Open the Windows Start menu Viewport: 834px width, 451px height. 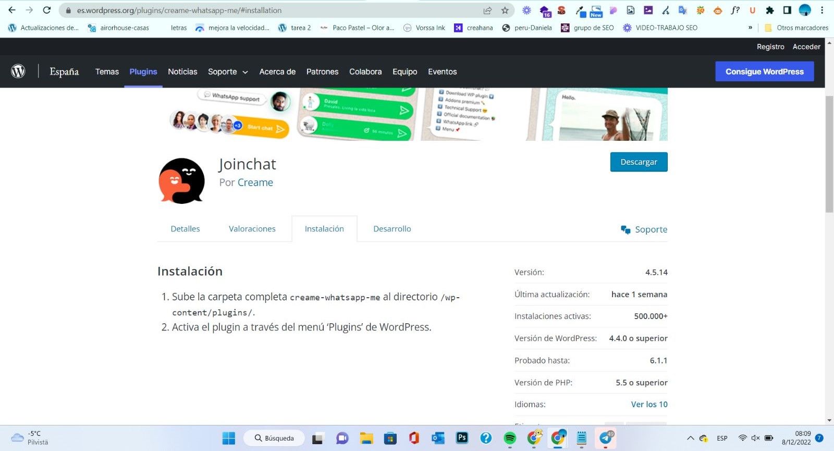228,438
